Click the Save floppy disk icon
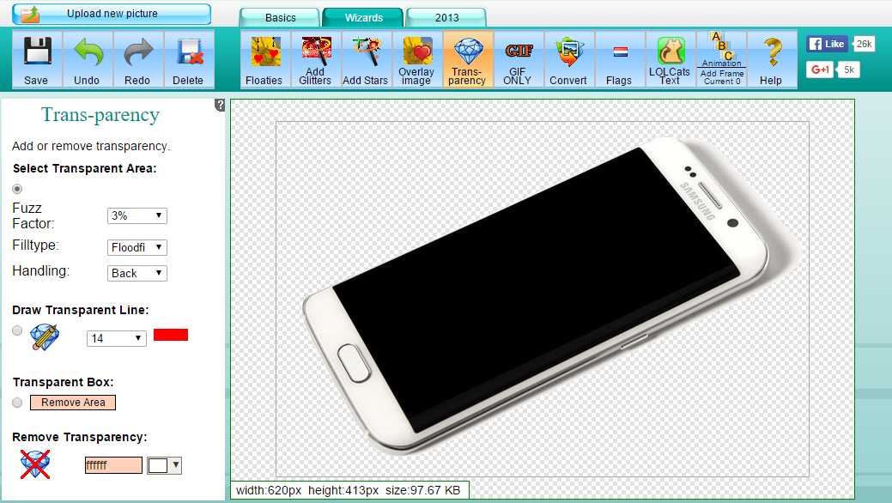This screenshot has width=892, height=503. coord(37,59)
